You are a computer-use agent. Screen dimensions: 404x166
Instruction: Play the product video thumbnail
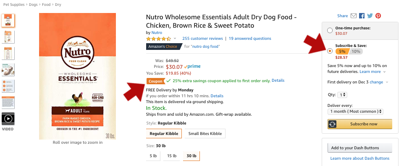[x=8, y=119]
